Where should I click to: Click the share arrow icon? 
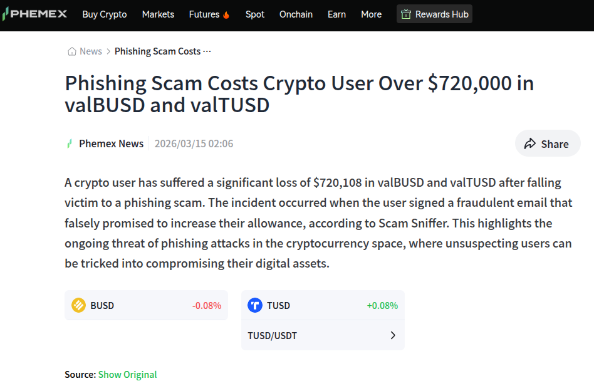coord(530,144)
